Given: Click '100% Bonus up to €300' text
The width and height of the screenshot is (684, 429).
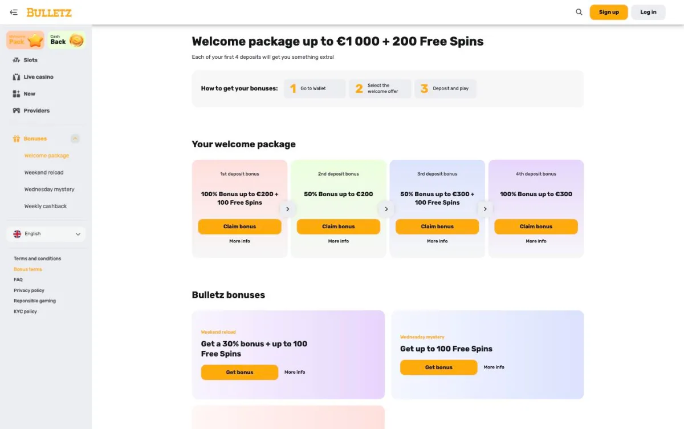Looking at the screenshot, I should point(536,194).
